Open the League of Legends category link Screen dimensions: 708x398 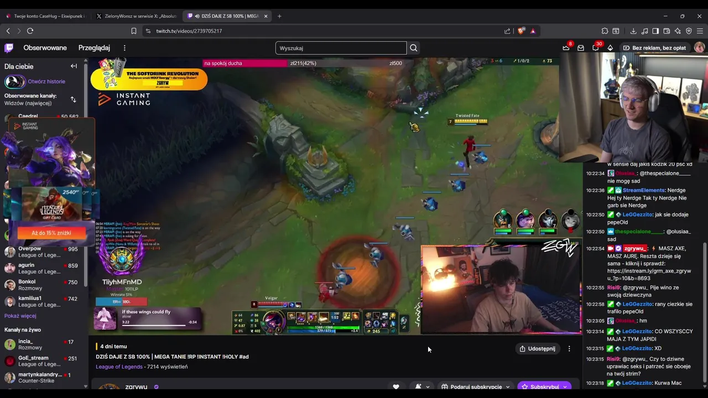click(x=119, y=366)
